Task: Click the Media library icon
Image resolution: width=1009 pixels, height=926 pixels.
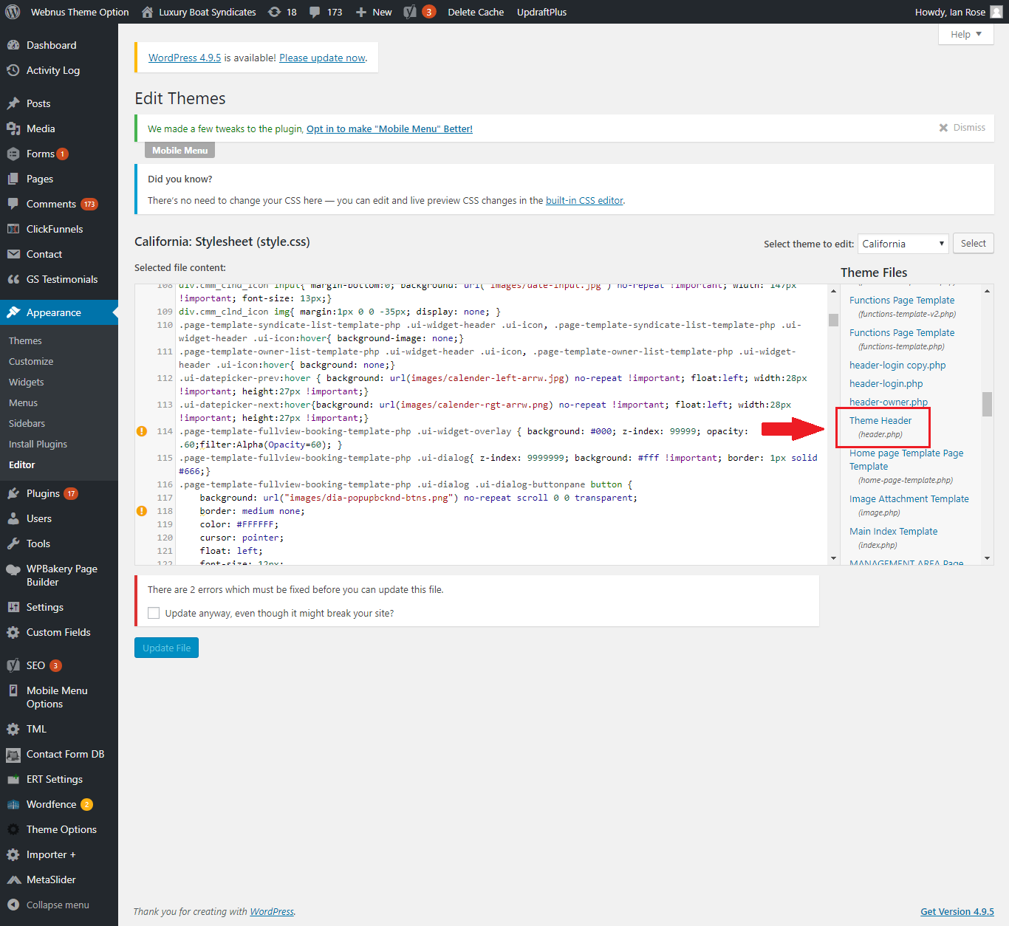Action: point(13,128)
